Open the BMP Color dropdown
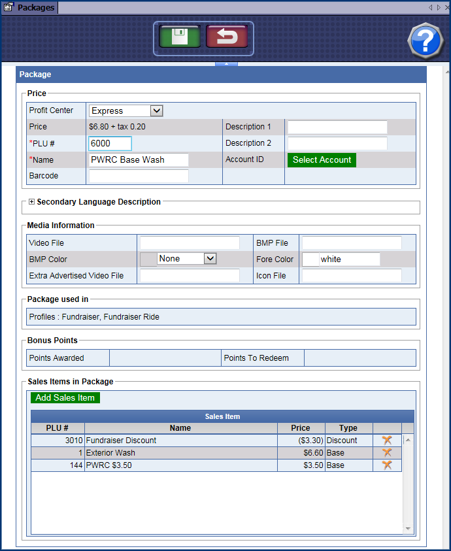Image resolution: width=451 pixels, height=551 pixels. tap(209, 259)
